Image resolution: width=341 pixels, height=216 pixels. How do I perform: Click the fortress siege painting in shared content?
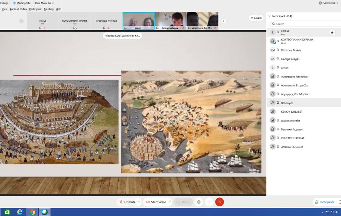click(59, 122)
